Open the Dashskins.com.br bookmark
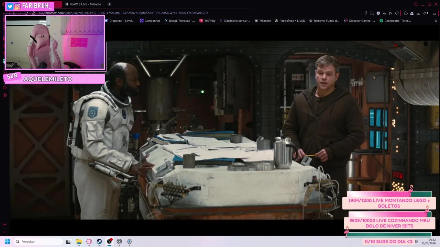This screenshot has width=440, height=247. (235, 21)
